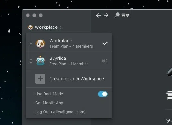The width and height of the screenshot is (172, 125).
Task: Click the Team Plan – 4 Members text
Action: 71,46
